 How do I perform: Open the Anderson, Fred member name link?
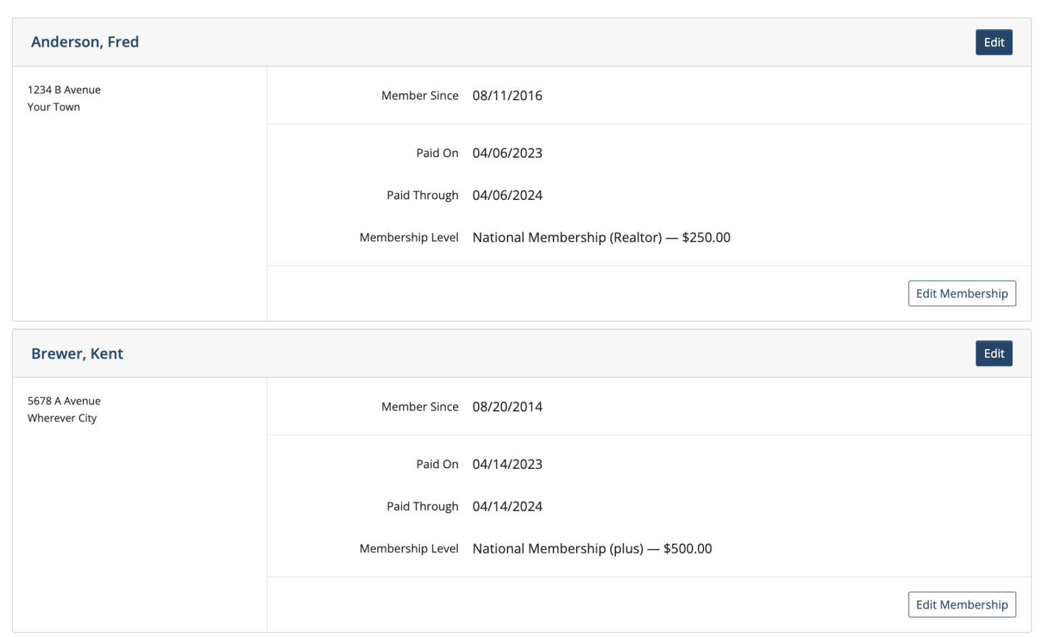pyautogui.click(x=85, y=42)
